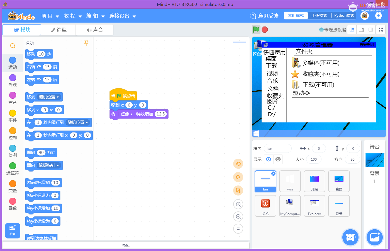
Task: Hide the sprite with crossed-eye toggle
Action: tap(278, 159)
